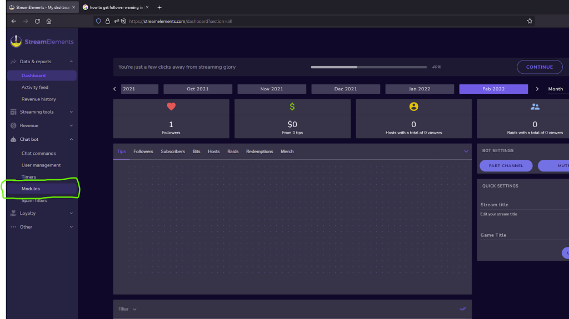Image resolution: width=569 pixels, height=319 pixels.
Task: Select the Dec 2021 month
Action: click(346, 89)
